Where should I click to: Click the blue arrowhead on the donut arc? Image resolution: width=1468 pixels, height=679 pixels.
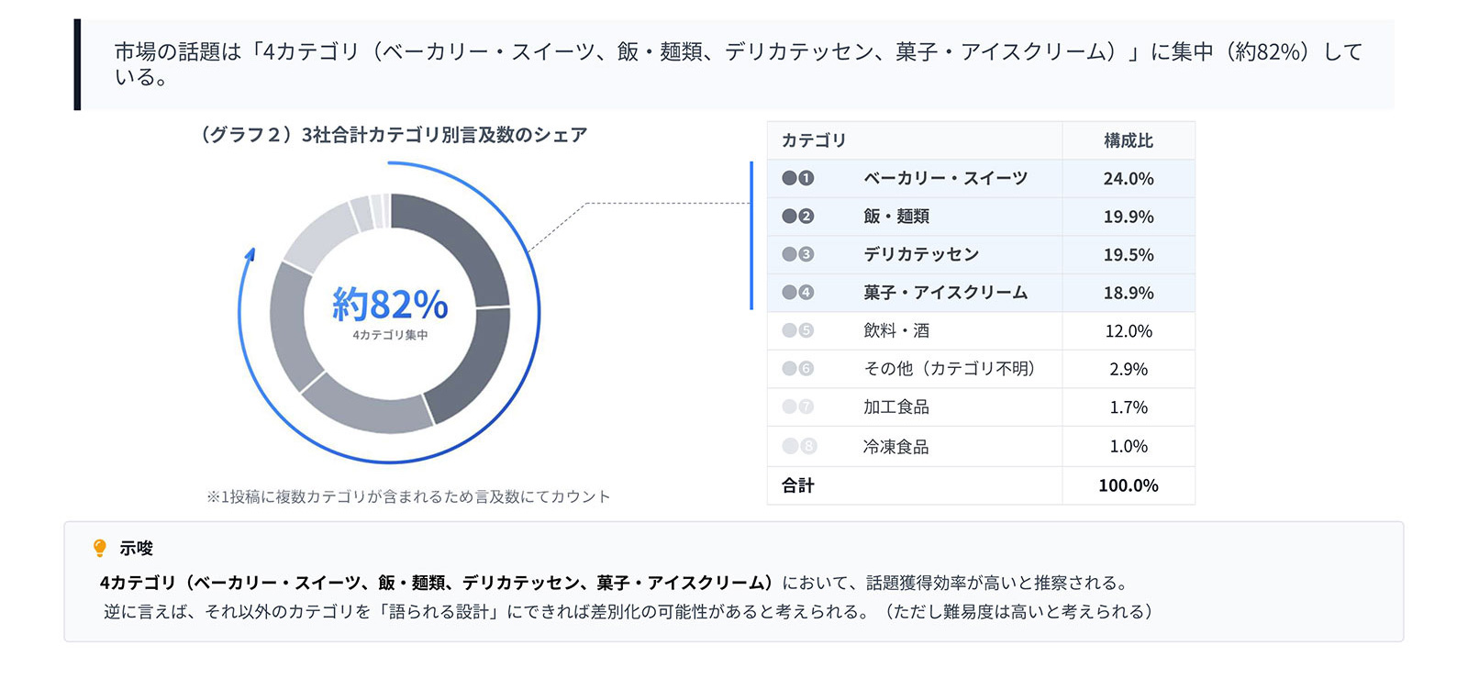250,254
